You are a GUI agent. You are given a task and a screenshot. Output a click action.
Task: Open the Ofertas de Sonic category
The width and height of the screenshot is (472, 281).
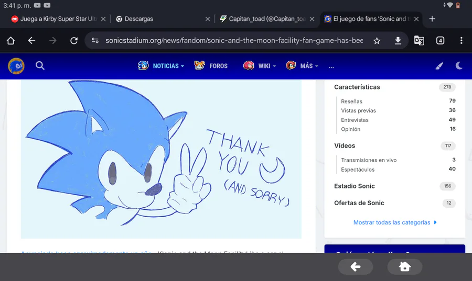[359, 203]
